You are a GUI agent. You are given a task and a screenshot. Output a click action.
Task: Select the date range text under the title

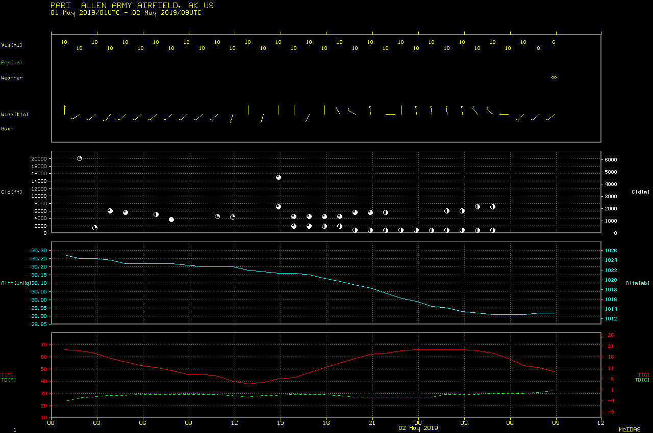(126, 13)
